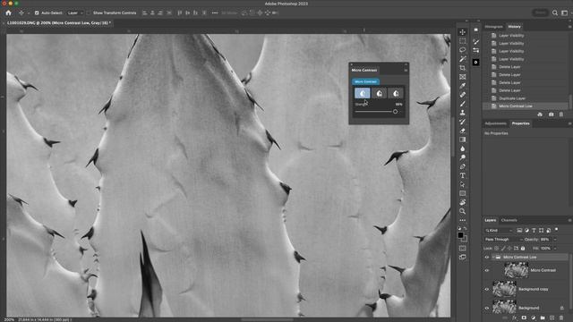Image resolution: width=573 pixels, height=322 pixels.
Task: Toggle layer filtering on/off switch
Action: 557,230
